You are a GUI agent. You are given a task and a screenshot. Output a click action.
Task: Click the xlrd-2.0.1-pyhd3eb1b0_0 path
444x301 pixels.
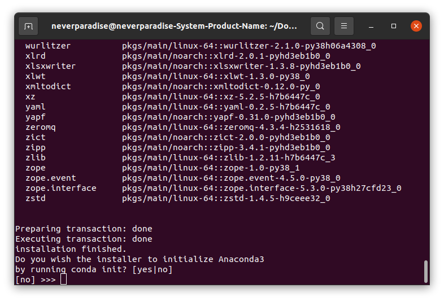coord(226,56)
